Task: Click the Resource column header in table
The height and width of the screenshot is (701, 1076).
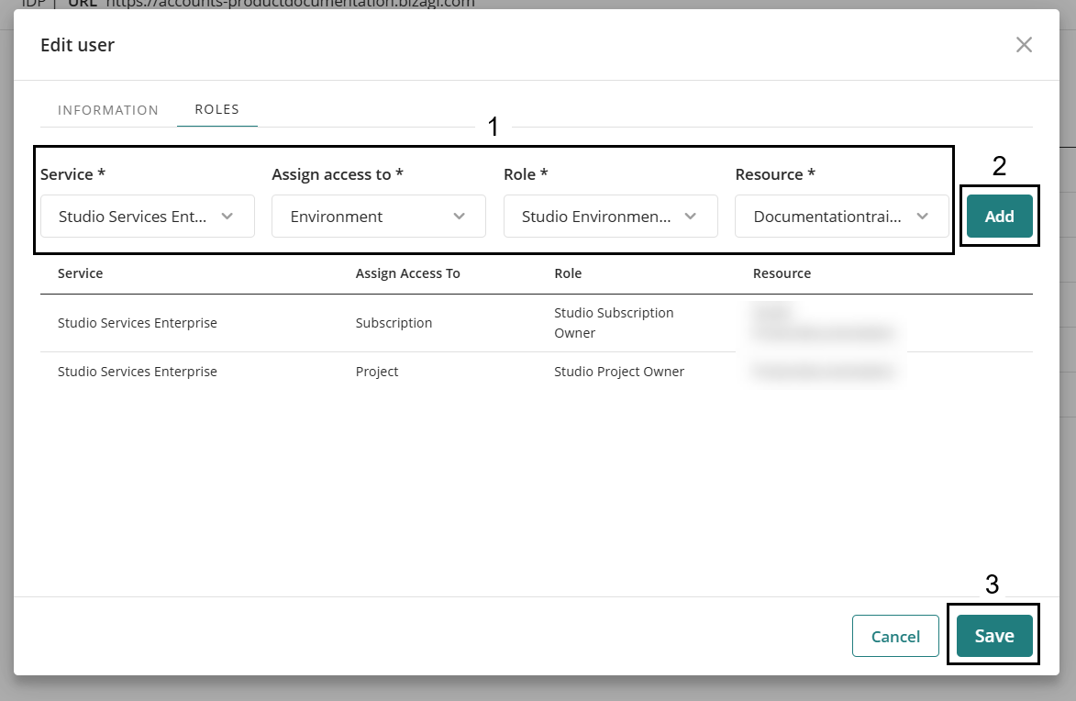Action: click(x=782, y=273)
